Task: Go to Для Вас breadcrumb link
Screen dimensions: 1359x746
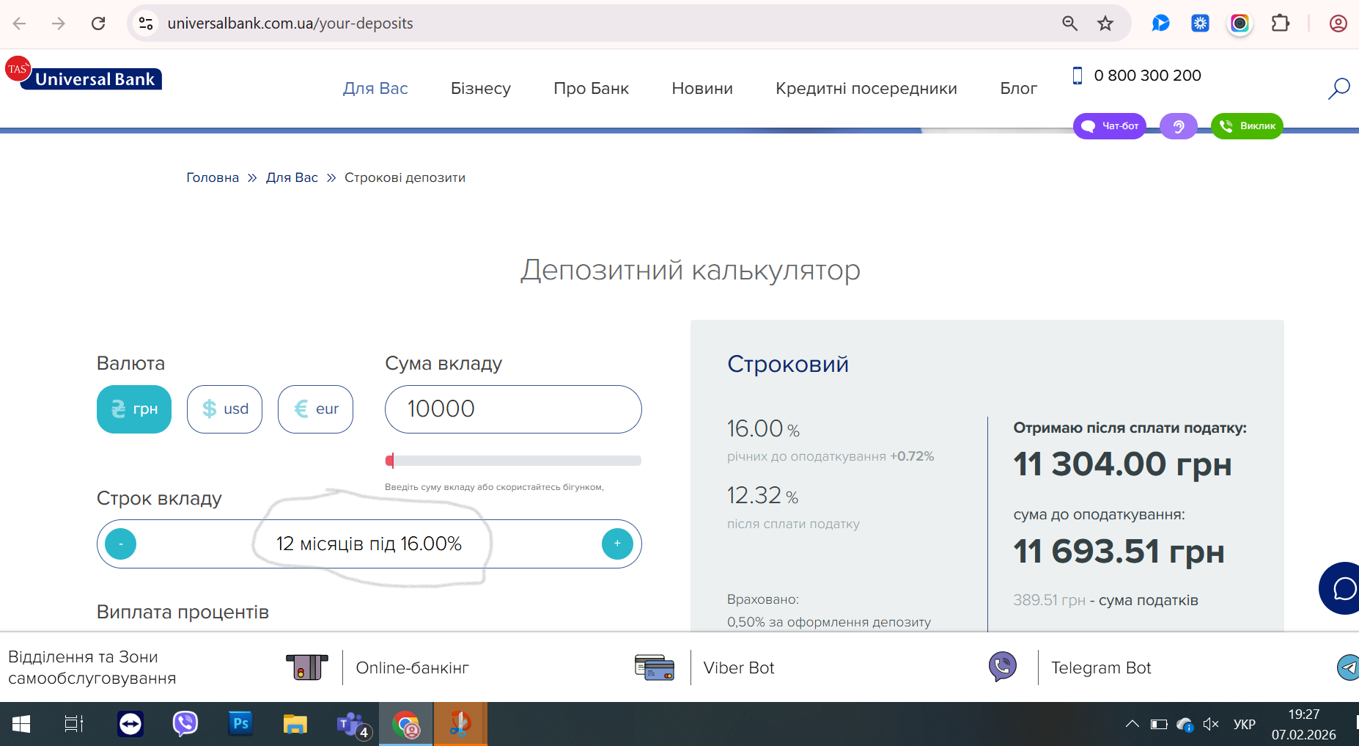Action: point(292,178)
